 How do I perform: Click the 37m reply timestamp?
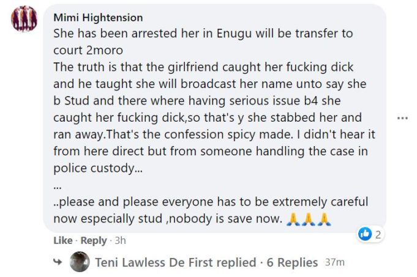(x=335, y=262)
